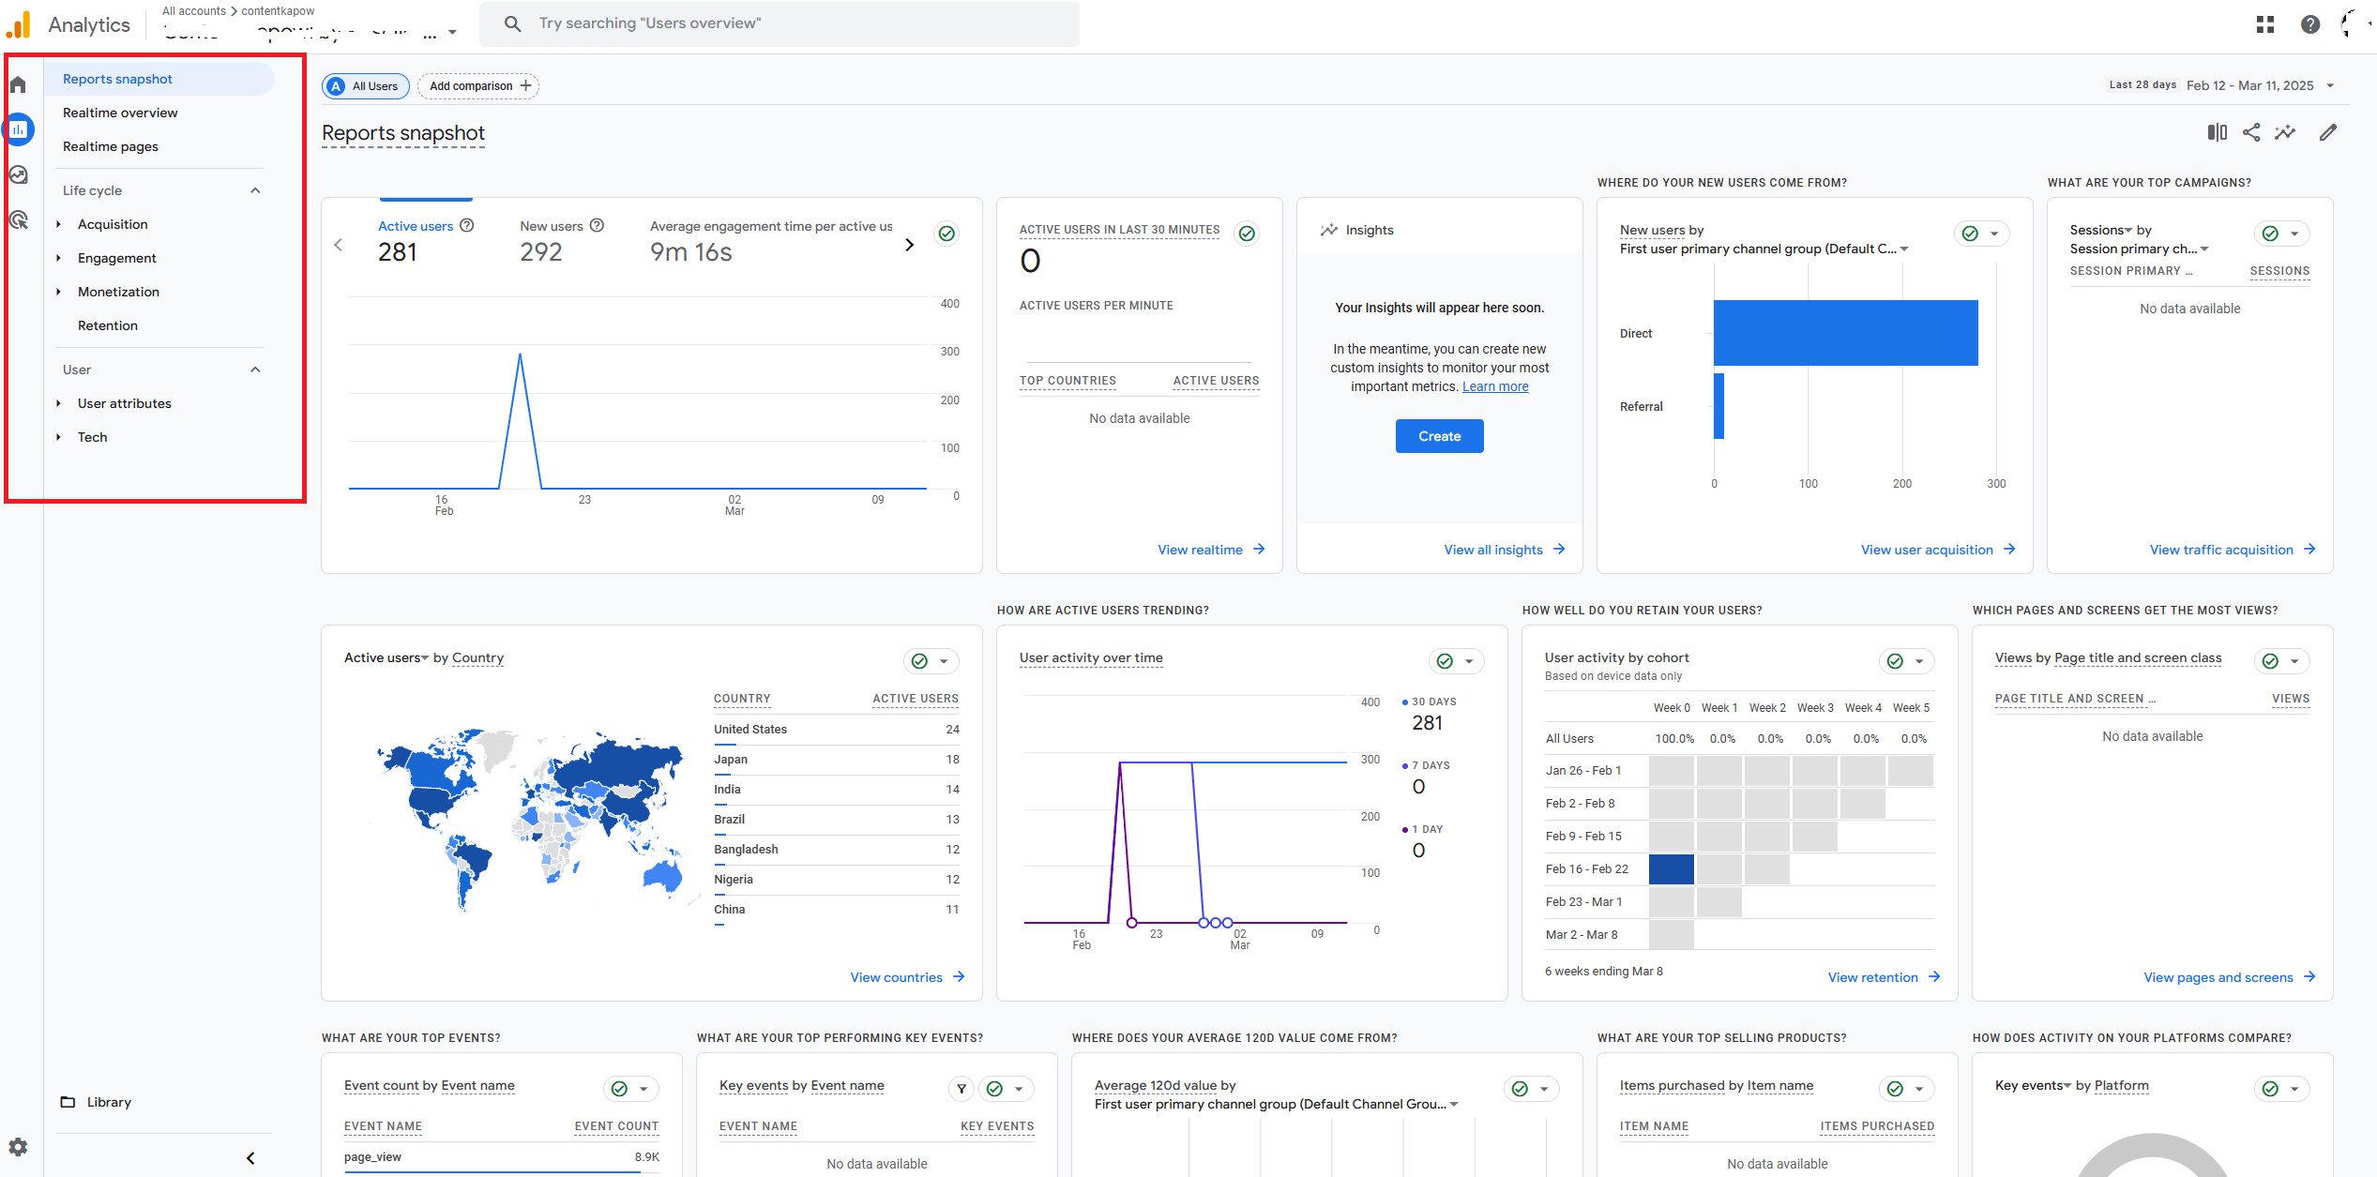Open the date range dropdown
Image resolution: width=2377 pixels, height=1177 pixels.
(2330, 85)
